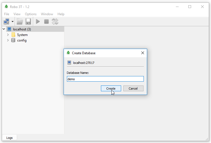This screenshot has width=211, height=143.
Task: Click the Robo 3T logo in dialog title
Action: 68,53
